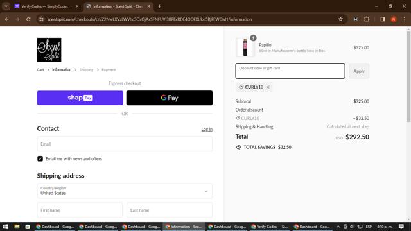This screenshot has width=411, height=231.
Task: Click the scentsplit.com URL address bar
Action: (150, 19)
